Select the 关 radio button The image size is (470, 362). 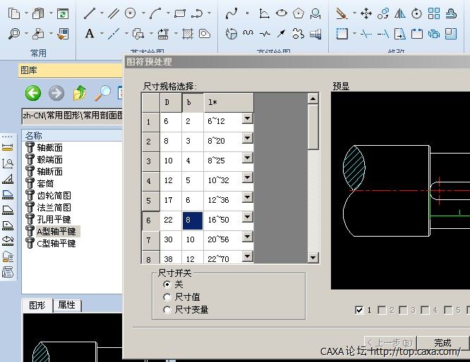coord(167,285)
